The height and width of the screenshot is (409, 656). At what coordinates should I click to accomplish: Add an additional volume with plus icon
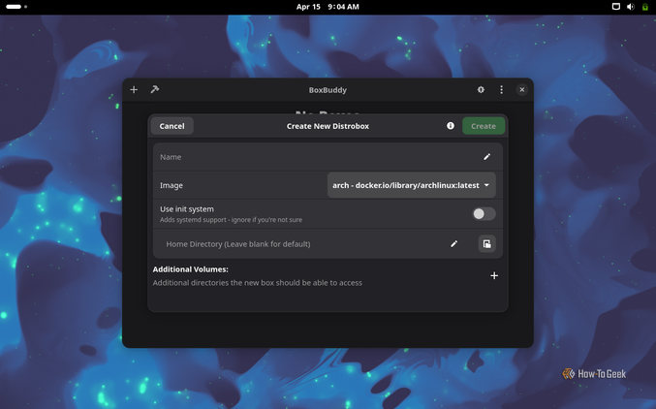pyautogui.click(x=494, y=275)
